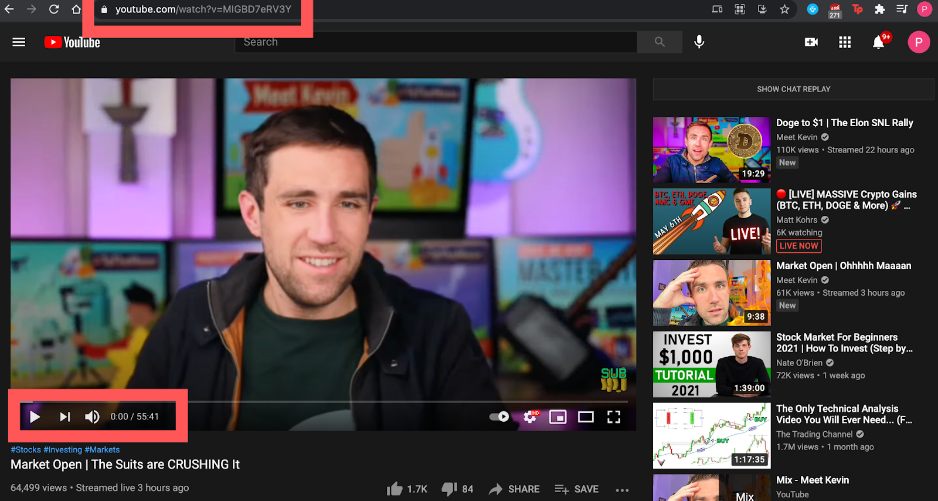
Task: Skip to the next video
Action: (65, 417)
